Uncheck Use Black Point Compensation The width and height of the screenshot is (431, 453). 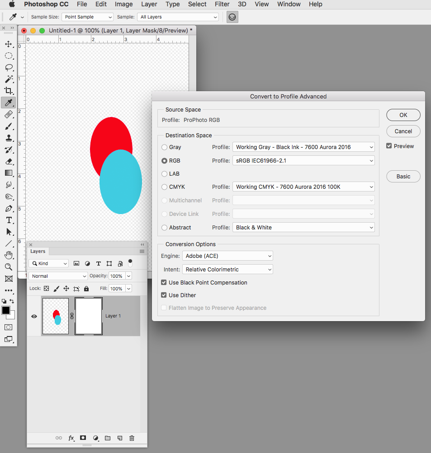click(x=164, y=282)
